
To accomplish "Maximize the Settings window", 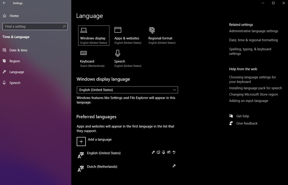I will click(273, 3).
